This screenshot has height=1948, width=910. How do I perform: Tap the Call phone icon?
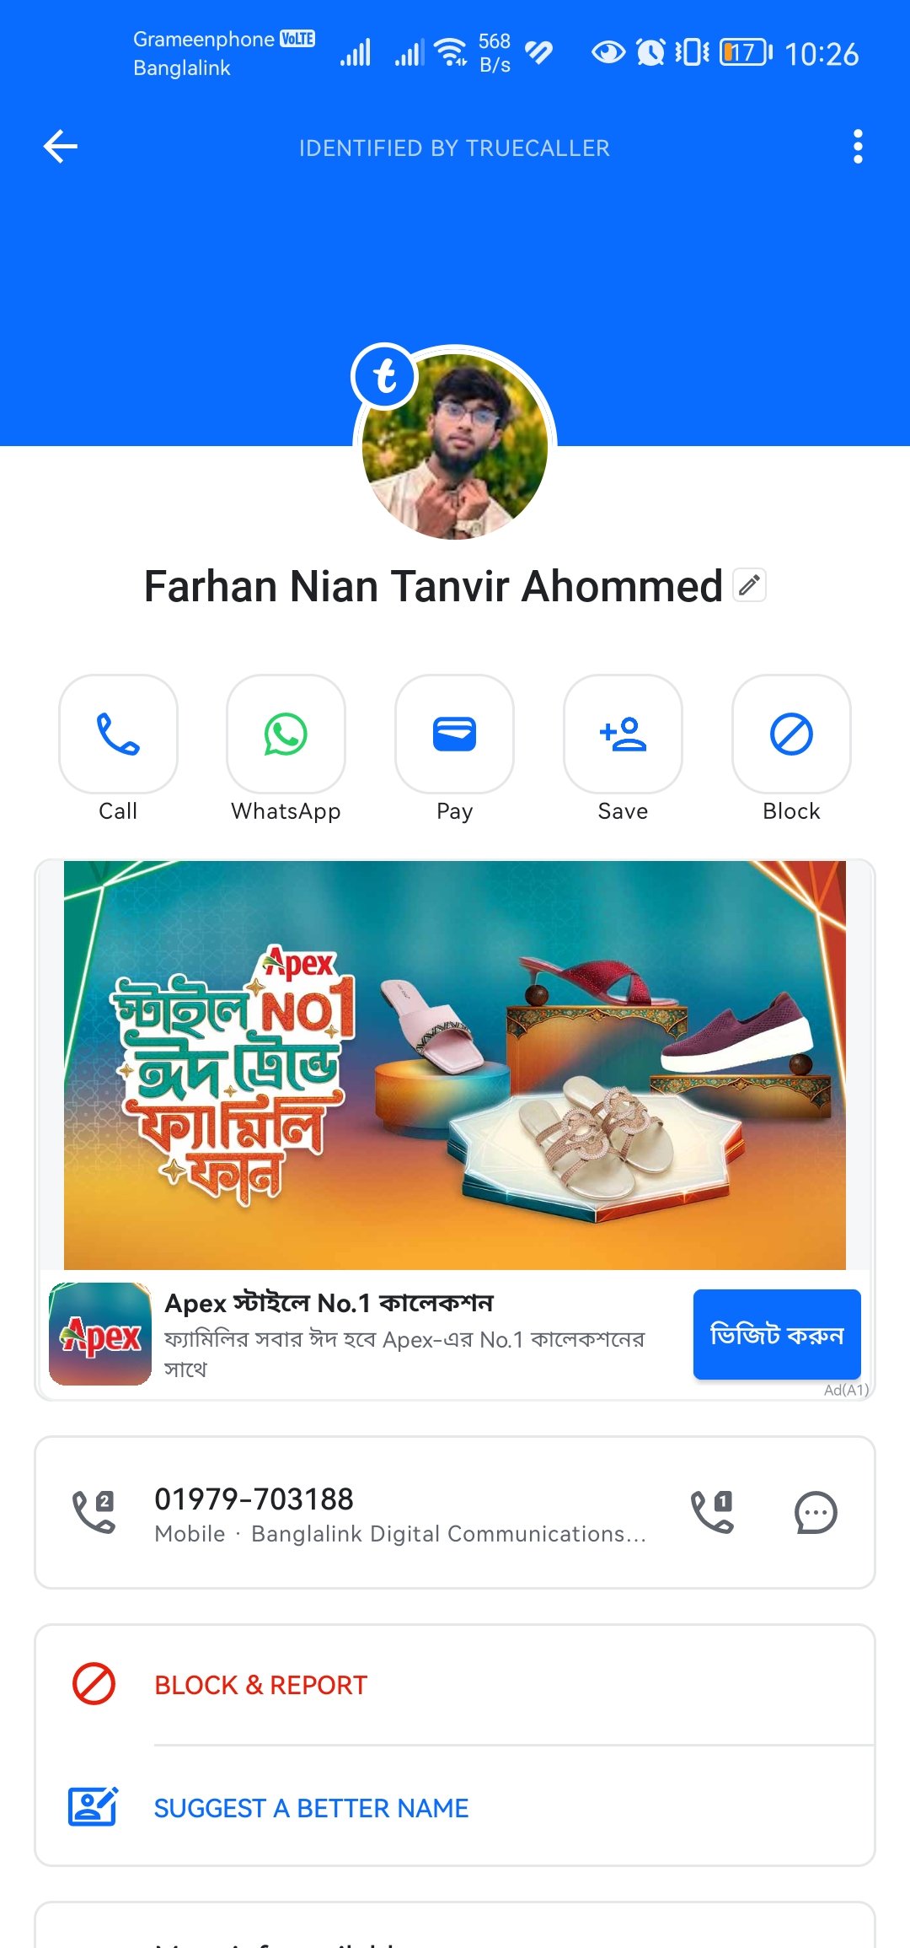click(x=118, y=734)
